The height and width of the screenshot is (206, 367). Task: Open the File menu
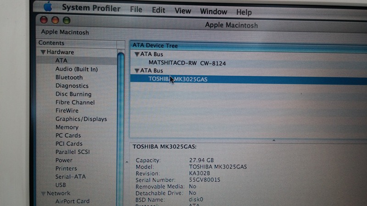[136, 9]
